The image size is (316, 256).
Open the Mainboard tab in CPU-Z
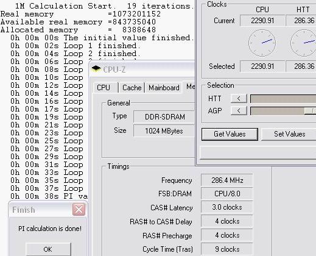[x=164, y=88]
